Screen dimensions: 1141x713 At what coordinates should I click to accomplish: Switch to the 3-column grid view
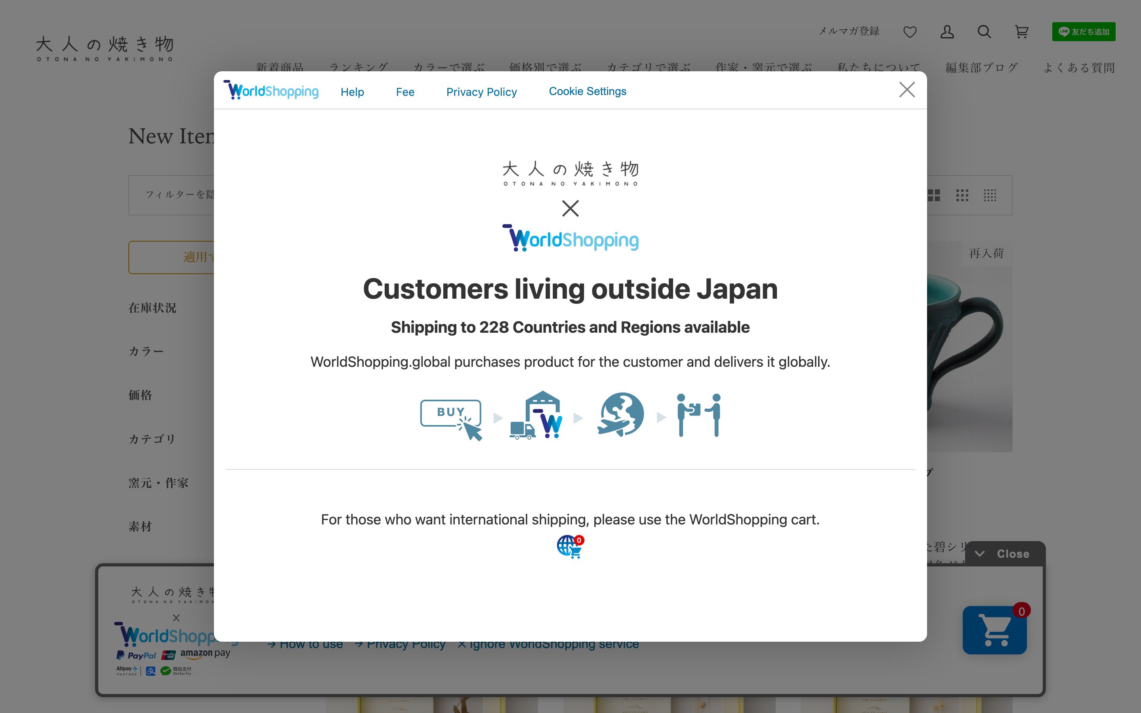point(963,195)
